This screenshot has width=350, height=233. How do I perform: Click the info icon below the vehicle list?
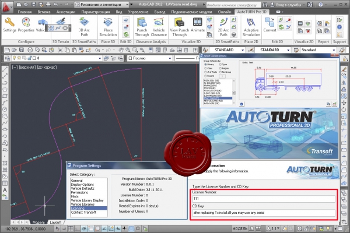point(242,104)
